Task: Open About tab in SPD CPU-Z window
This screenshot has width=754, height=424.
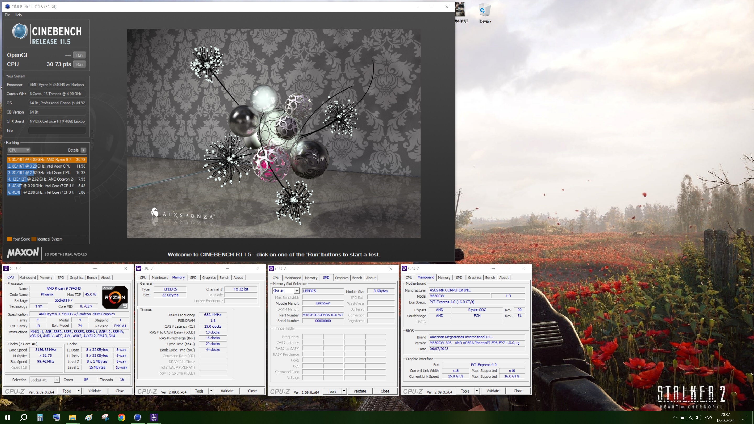Action: point(371,278)
